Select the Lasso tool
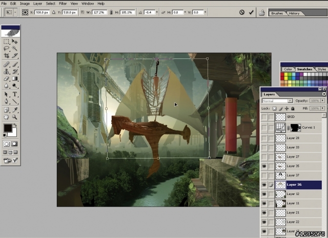This screenshot has height=238, width=328. click(x=6, y=49)
